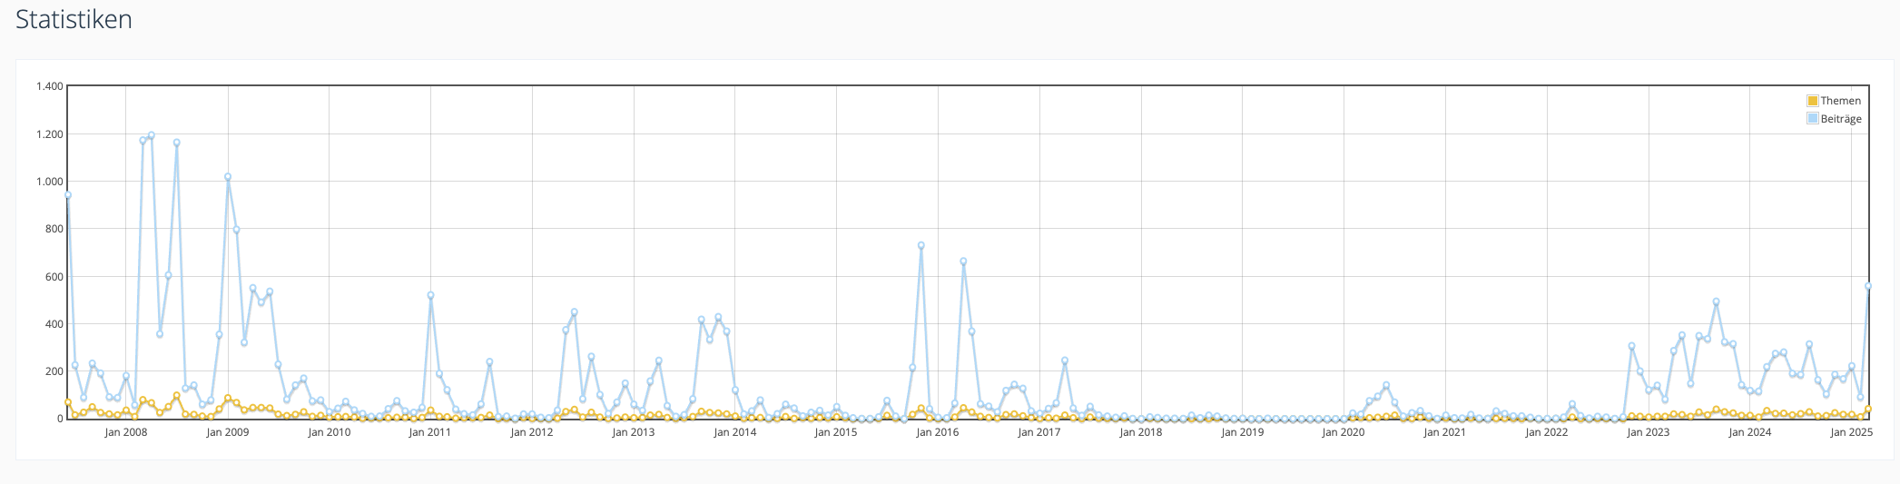
Task: Toggle the Themen series legend label
Action: (x=1840, y=101)
